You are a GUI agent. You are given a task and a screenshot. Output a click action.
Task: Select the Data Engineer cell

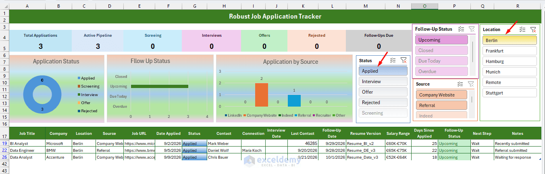click(27, 150)
